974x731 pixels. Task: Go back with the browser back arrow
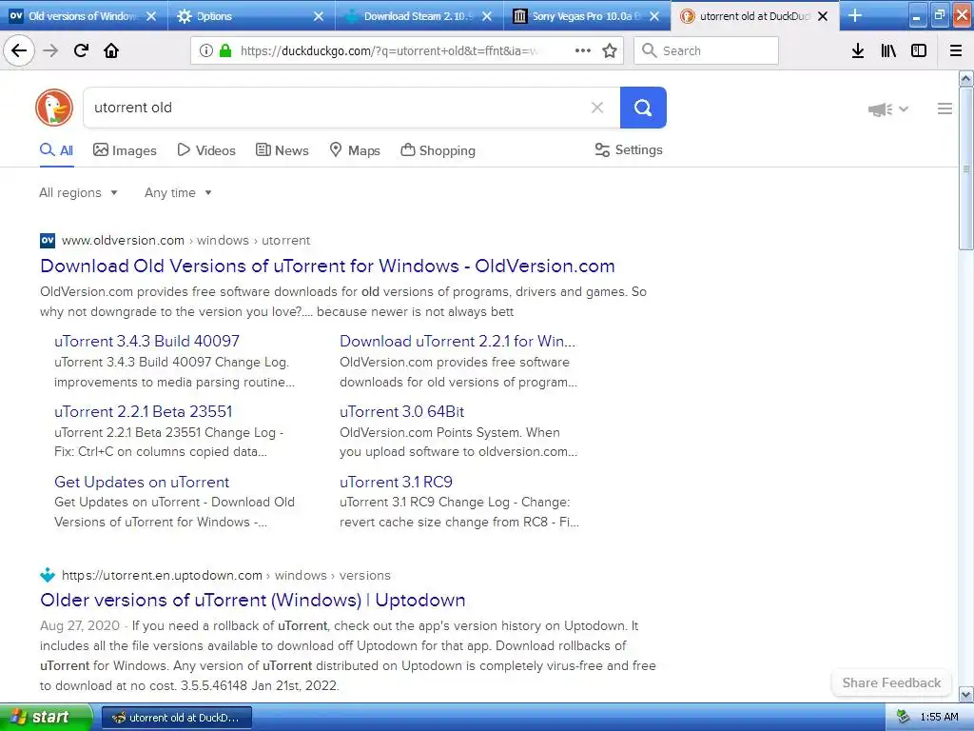pyautogui.click(x=19, y=50)
